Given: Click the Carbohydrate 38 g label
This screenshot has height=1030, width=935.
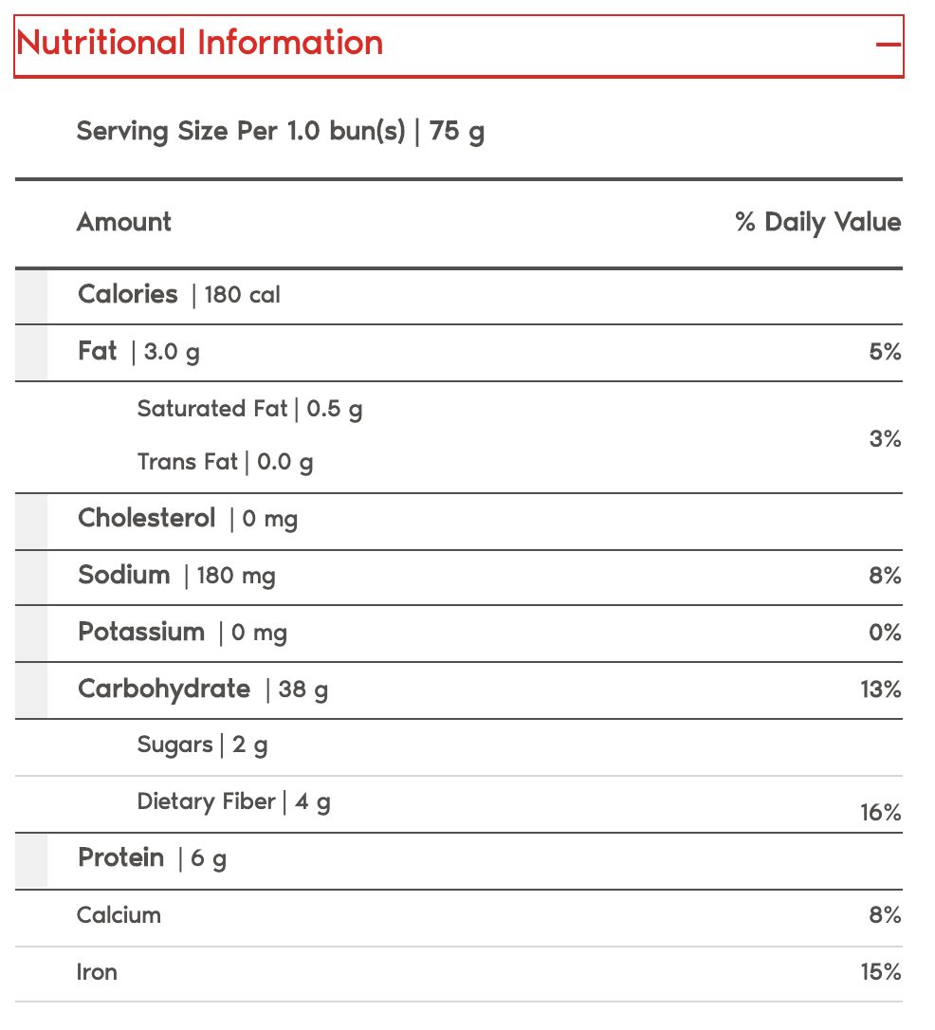Looking at the screenshot, I should [203, 690].
